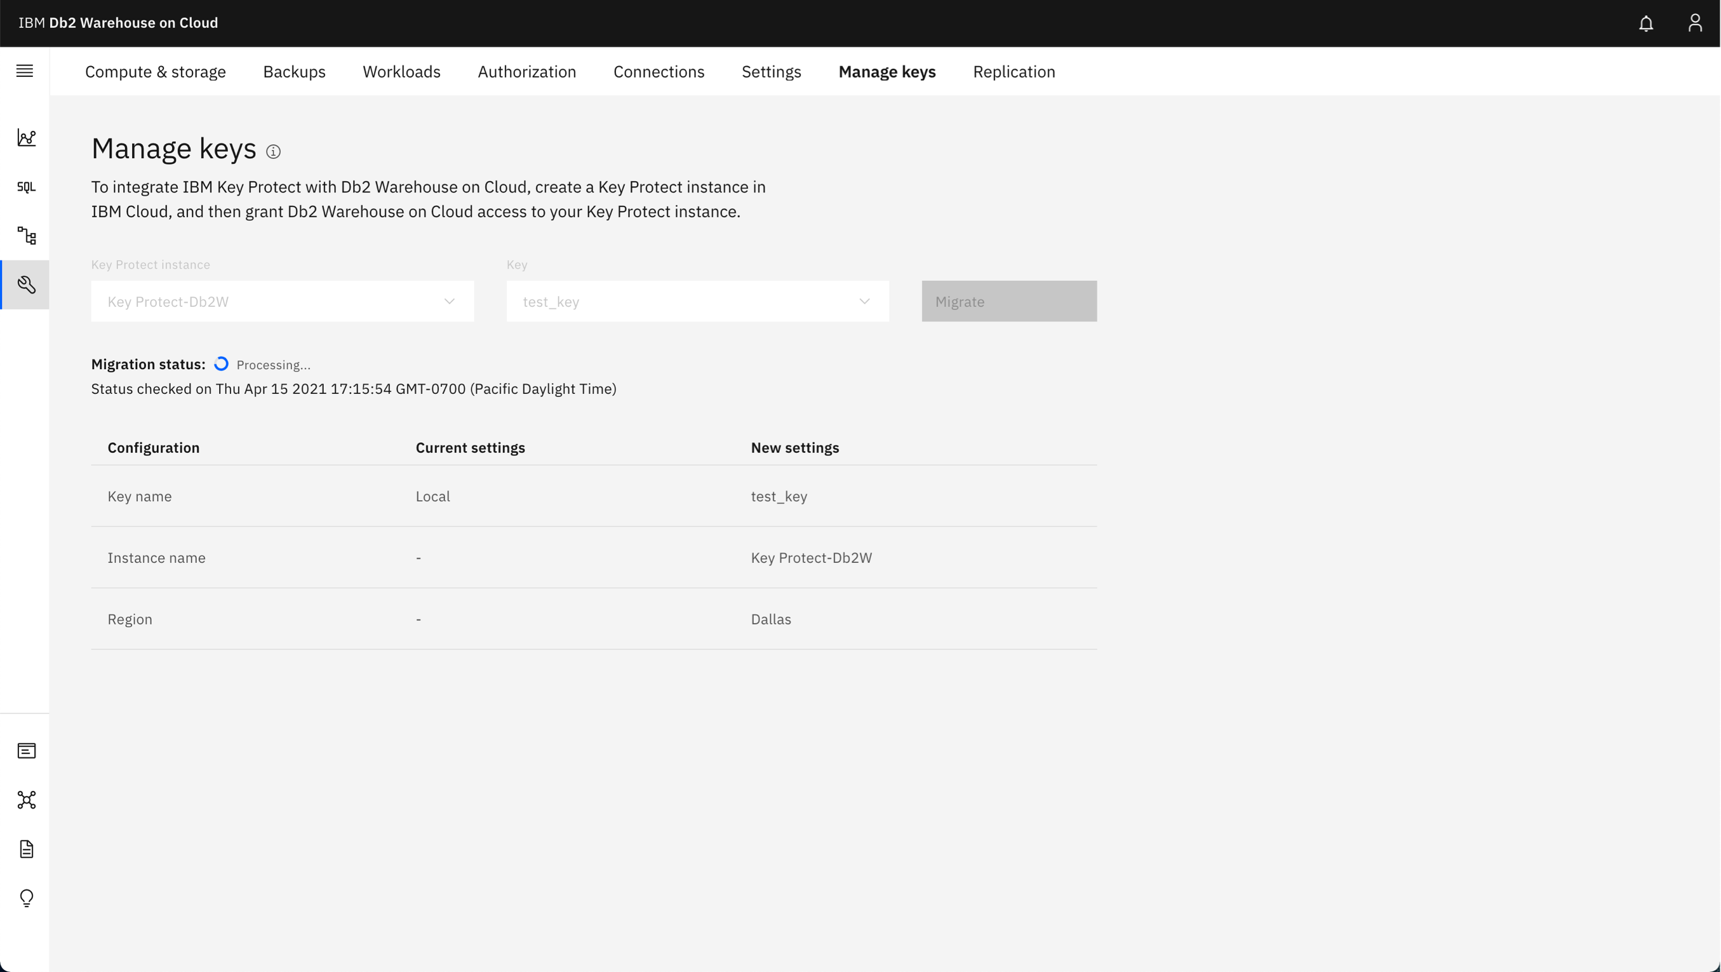Switch to the Authorization tab
Screen dimensions: 1721x972
point(527,72)
